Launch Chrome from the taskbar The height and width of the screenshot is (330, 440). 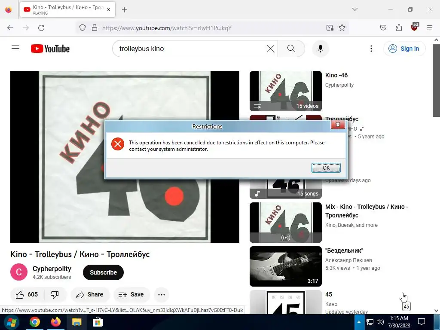[35, 322]
